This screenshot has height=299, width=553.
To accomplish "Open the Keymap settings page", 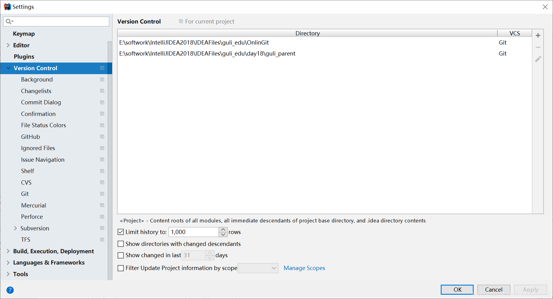I will pyautogui.click(x=24, y=34).
